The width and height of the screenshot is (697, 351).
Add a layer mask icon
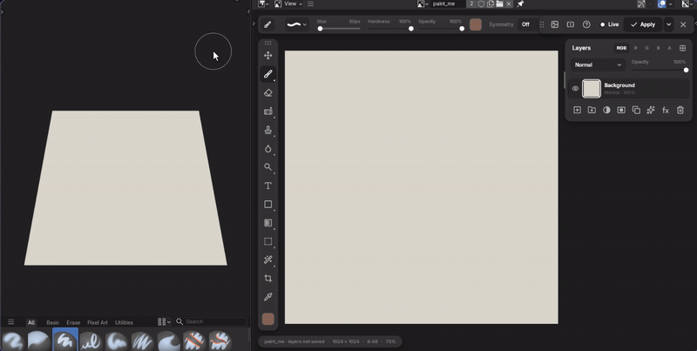(621, 111)
